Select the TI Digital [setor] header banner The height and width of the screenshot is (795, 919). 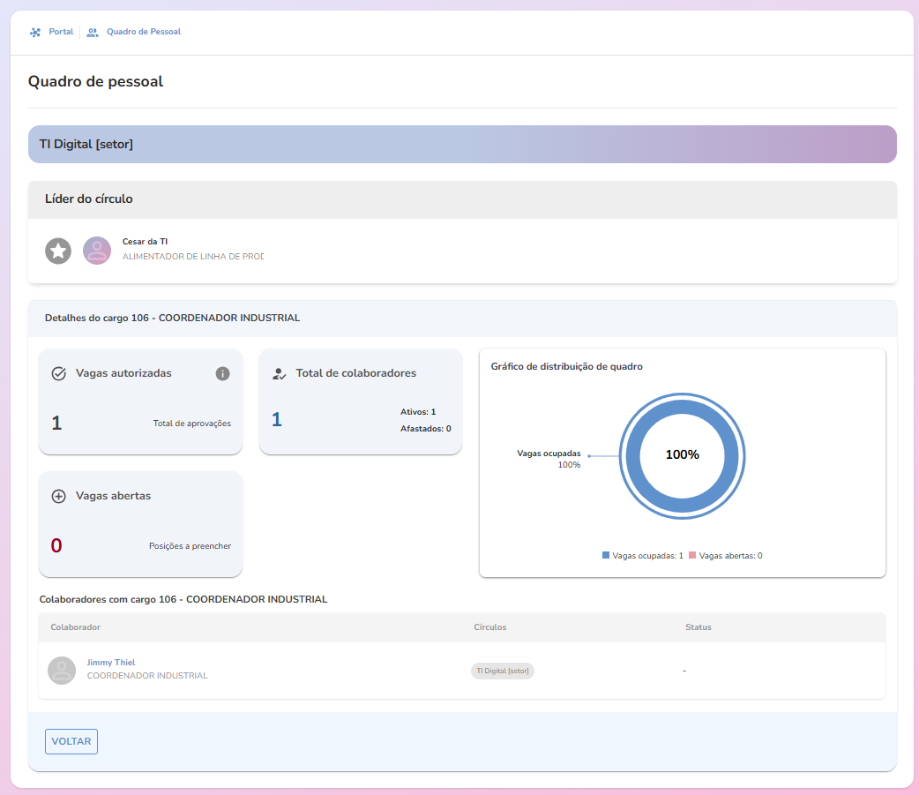(x=462, y=144)
